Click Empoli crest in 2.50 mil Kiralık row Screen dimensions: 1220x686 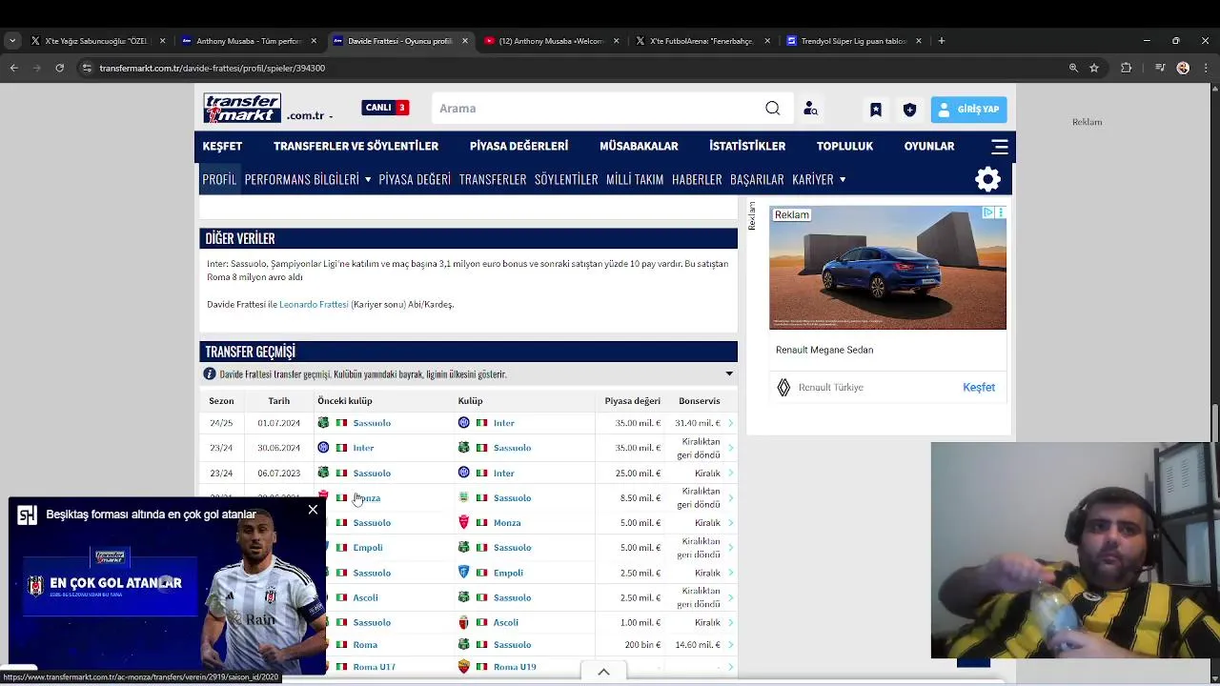click(x=464, y=573)
